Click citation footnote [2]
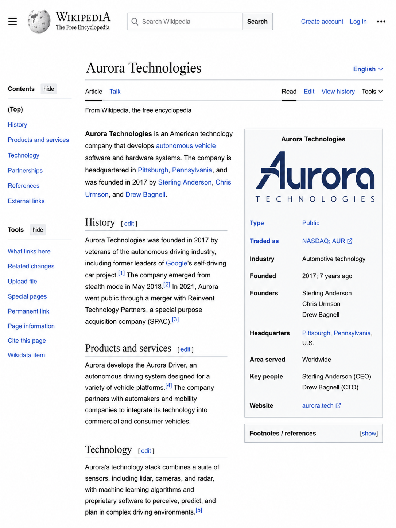Viewport: 396px width, 528px height. [x=167, y=284]
